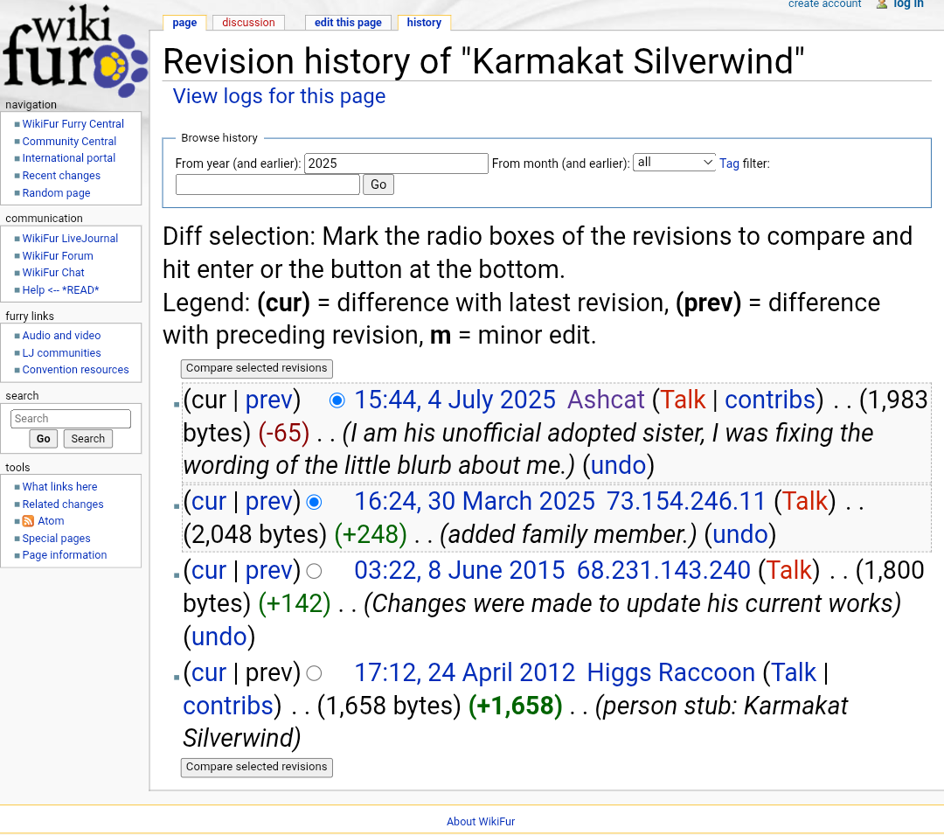Undo the 30 March 2025 revision
This screenshot has height=835, width=944.
740,535
